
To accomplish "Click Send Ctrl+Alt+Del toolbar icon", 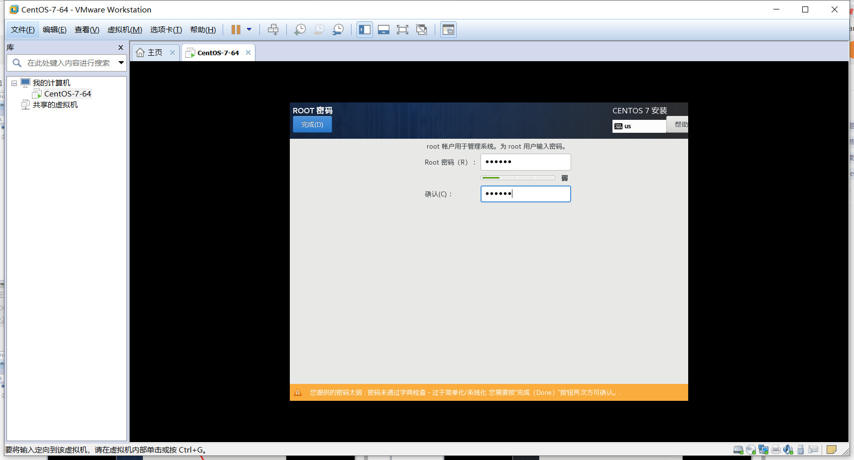I will click(x=273, y=30).
